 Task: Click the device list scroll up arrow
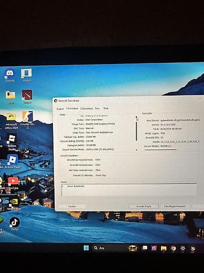point(136,117)
